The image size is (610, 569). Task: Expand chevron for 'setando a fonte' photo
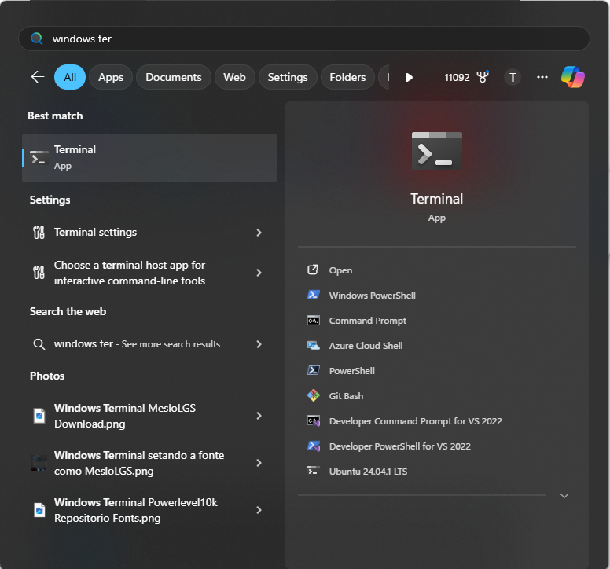[259, 463]
